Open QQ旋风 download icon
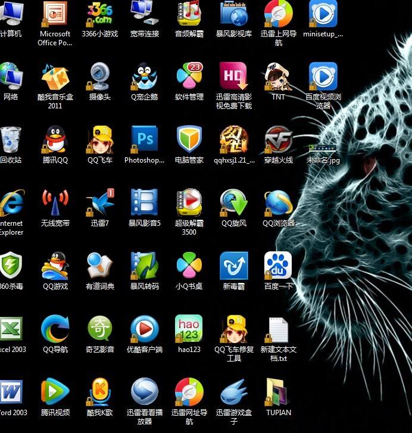 [x=234, y=203]
